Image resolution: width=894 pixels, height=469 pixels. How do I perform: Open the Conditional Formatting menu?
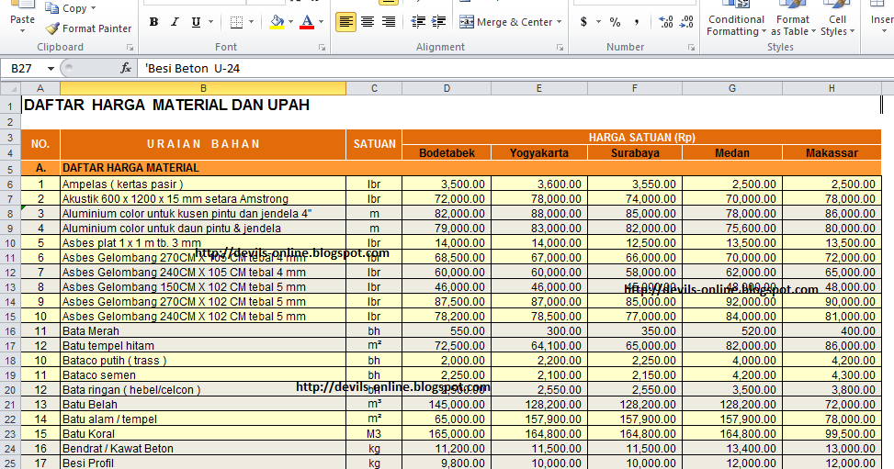[736, 18]
